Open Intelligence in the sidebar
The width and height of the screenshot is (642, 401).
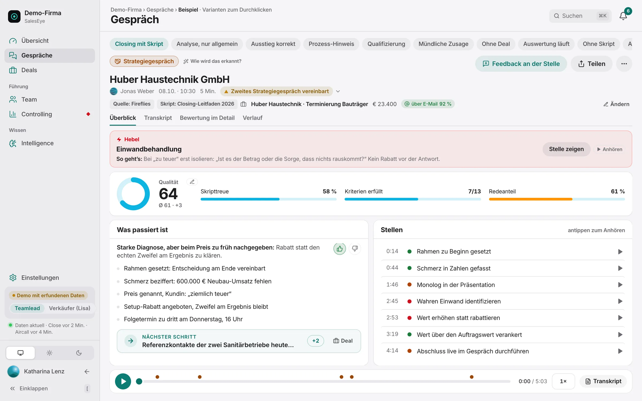point(50,143)
